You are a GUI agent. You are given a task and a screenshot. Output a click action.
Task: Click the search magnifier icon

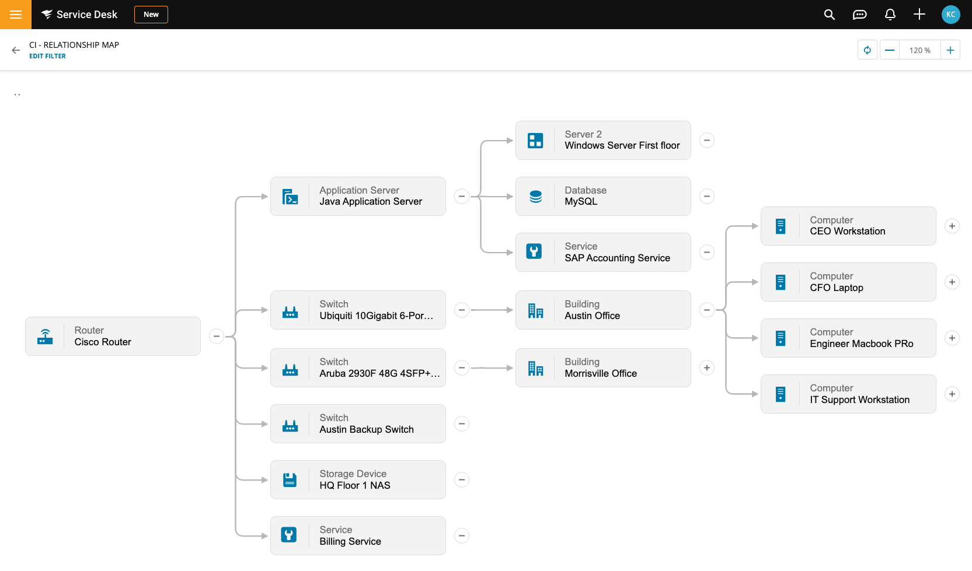829,15
